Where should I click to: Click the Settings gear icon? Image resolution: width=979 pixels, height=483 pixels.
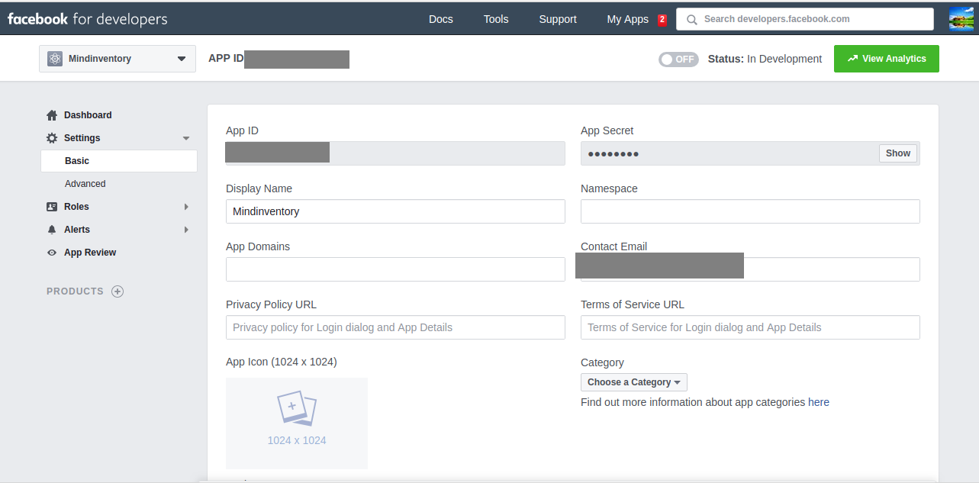coord(52,138)
